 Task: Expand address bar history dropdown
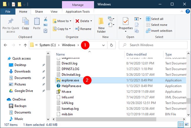pyautogui.click(x=103, y=45)
